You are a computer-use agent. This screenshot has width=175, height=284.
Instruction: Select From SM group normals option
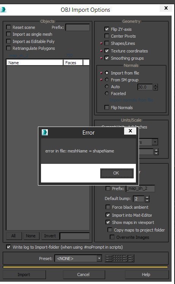107,80
